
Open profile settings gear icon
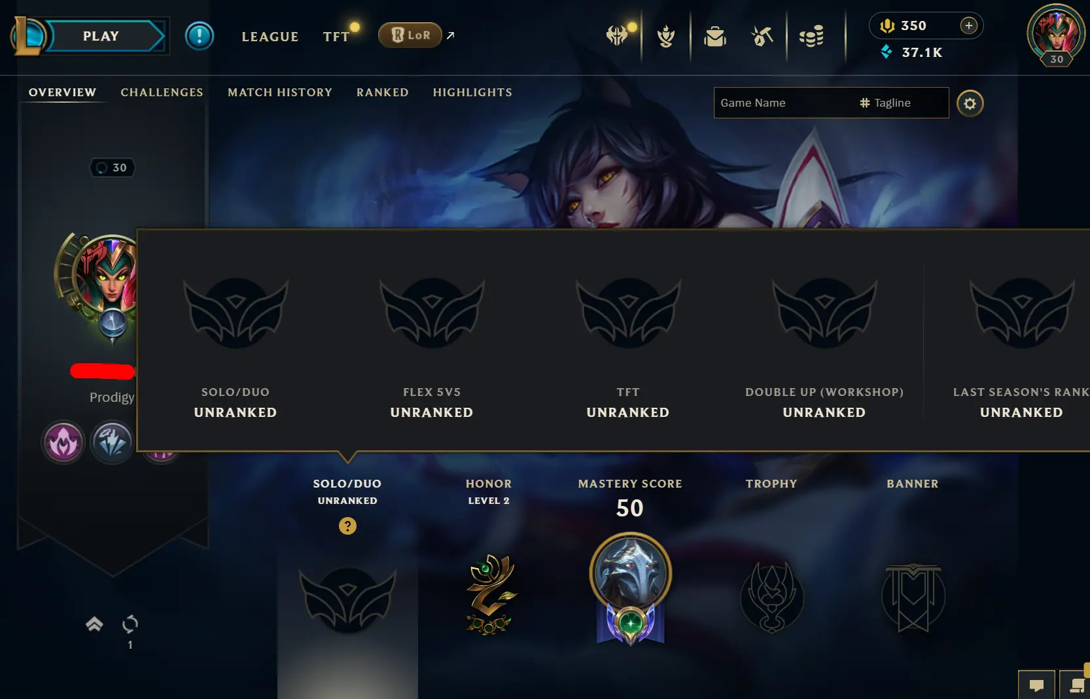tap(970, 103)
